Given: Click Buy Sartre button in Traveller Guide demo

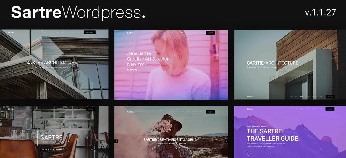Looking at the screenshot, I should click(x=330, y=109).
